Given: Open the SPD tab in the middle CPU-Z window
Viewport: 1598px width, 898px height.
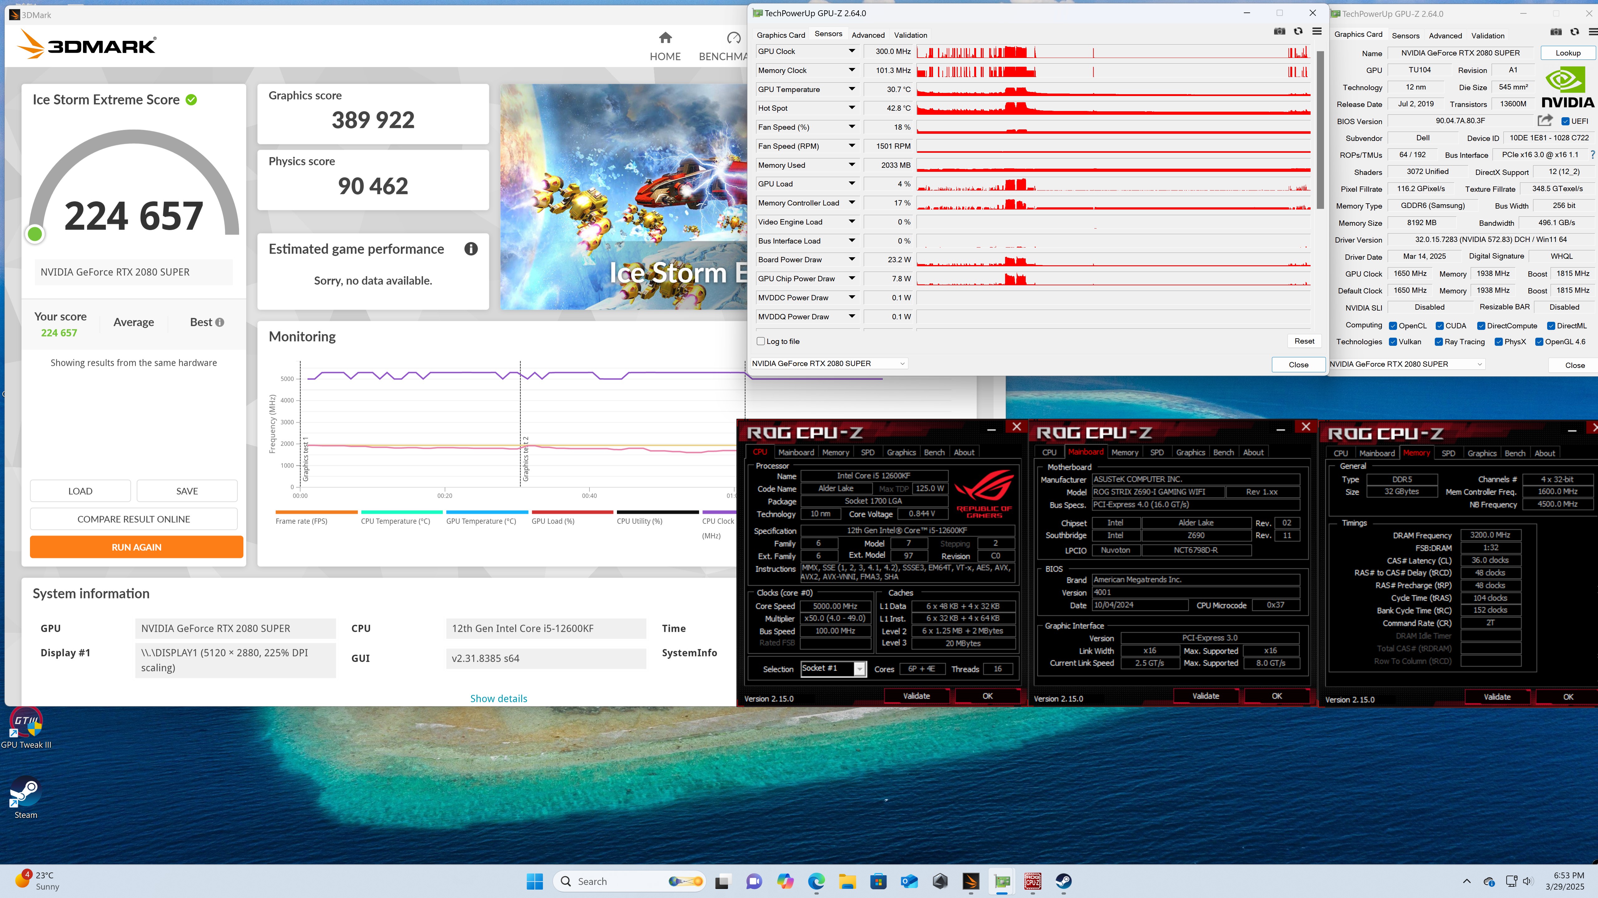Looking at the screenshot, I should [x=1156, y=452].
